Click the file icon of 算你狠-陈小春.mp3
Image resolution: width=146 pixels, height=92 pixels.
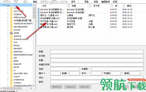(39, 27)
